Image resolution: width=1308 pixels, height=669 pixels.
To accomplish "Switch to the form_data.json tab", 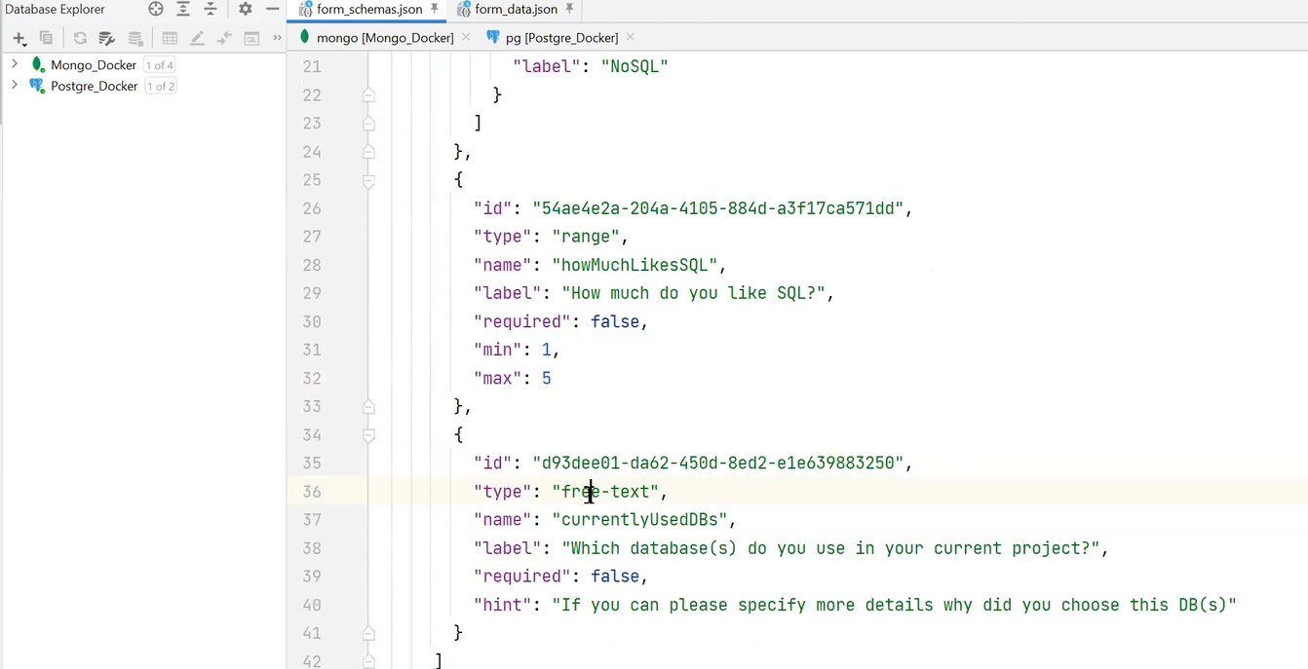I will pyautogui.click(x=517, y=9).
